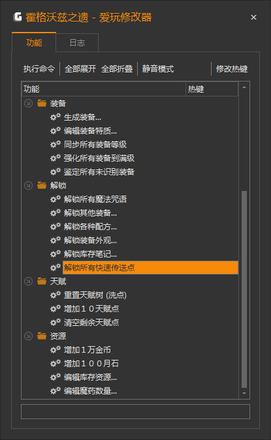Switch to the 日志 tab
The height and width of the screenshot is (440, 271).
77,42
